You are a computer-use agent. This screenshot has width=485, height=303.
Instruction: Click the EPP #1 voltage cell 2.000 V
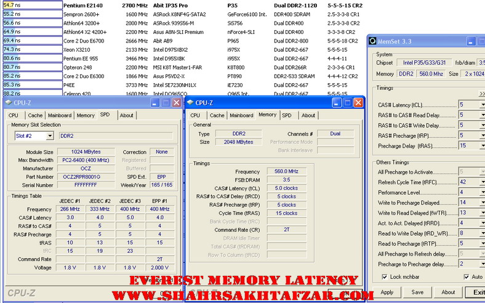pyautogui.click(x=159, y=267)
